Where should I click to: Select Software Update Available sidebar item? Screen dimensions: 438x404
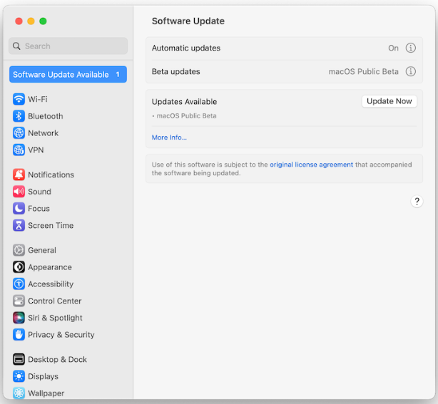click(x=68, y=75)
